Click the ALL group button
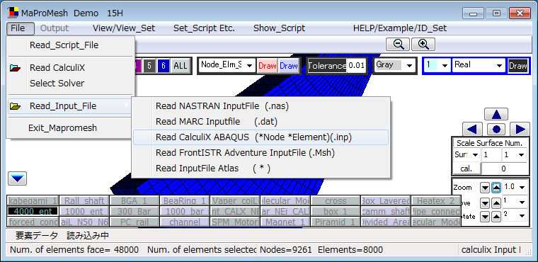Screen dimensions: 538x262 coord(180,66)
